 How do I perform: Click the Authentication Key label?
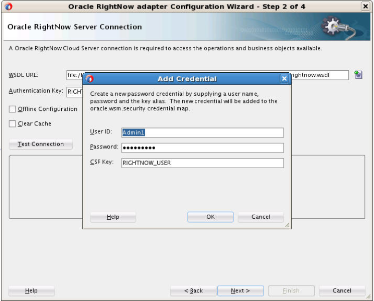point(36,91)
